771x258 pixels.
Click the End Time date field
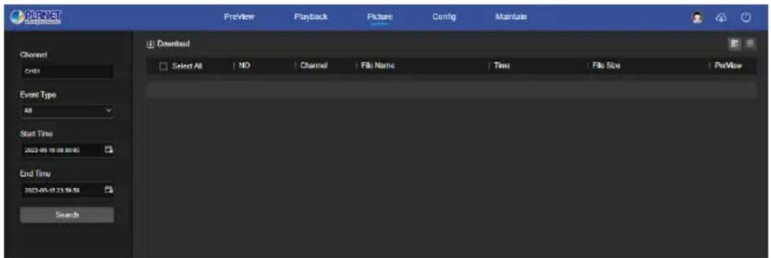coord(67,189)
